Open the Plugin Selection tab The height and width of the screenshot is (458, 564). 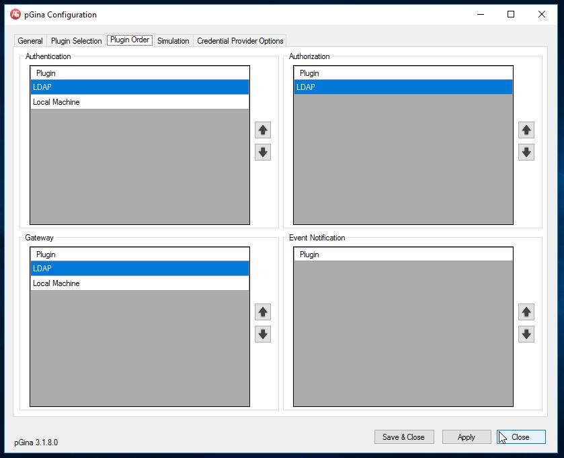[x=76, y=41]
